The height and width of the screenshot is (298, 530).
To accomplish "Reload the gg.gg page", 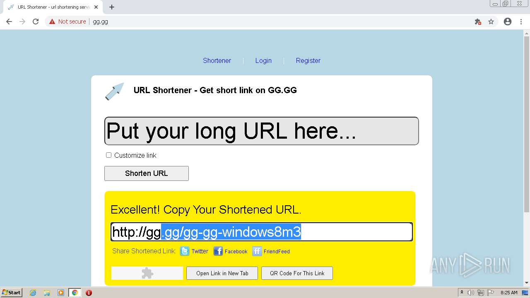I will 36,22.
